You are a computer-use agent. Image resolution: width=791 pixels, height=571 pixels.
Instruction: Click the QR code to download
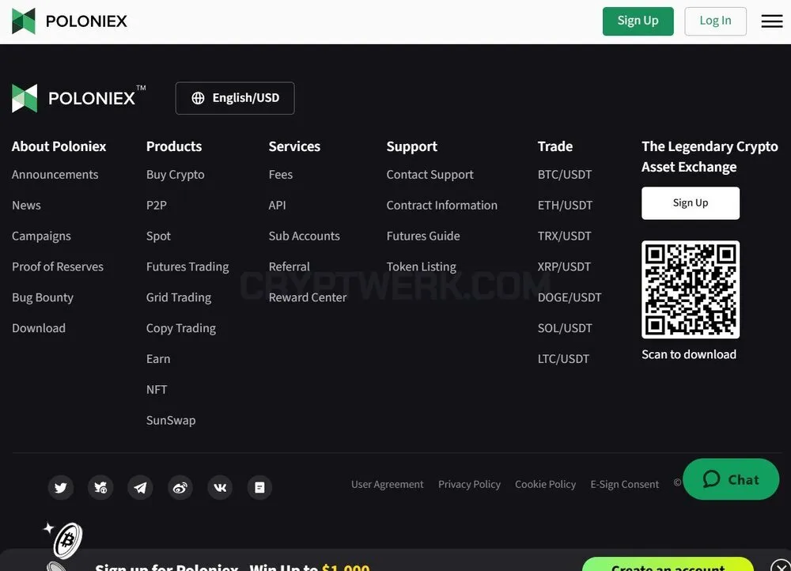pyautogui.click(x=690, y=289)
